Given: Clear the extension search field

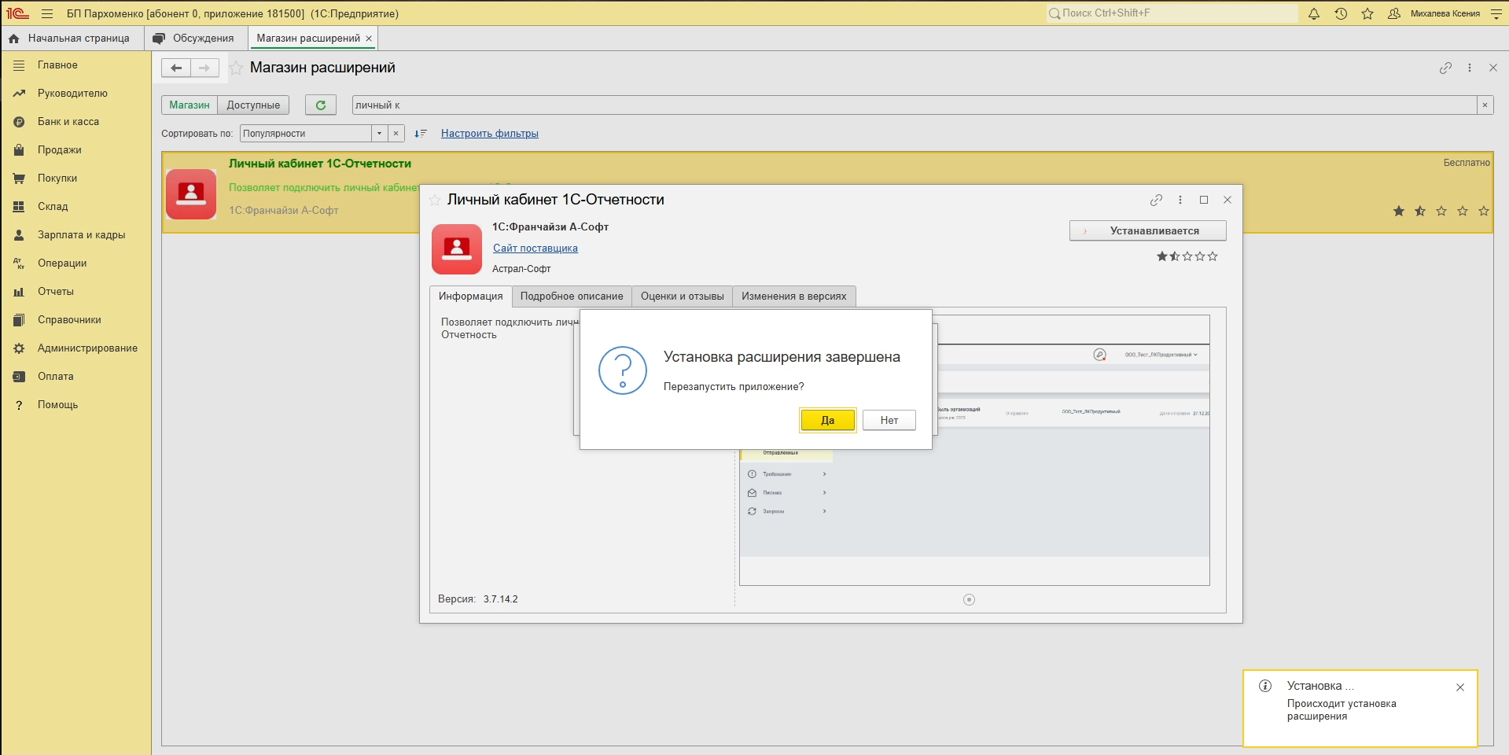Looking at the screenshot, I should click(1485, 105).
